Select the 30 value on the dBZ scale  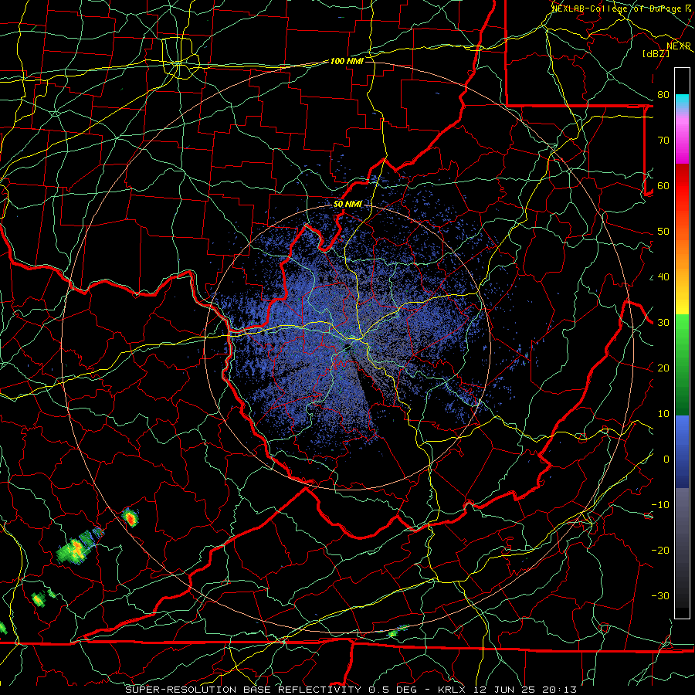click(663, 323)
